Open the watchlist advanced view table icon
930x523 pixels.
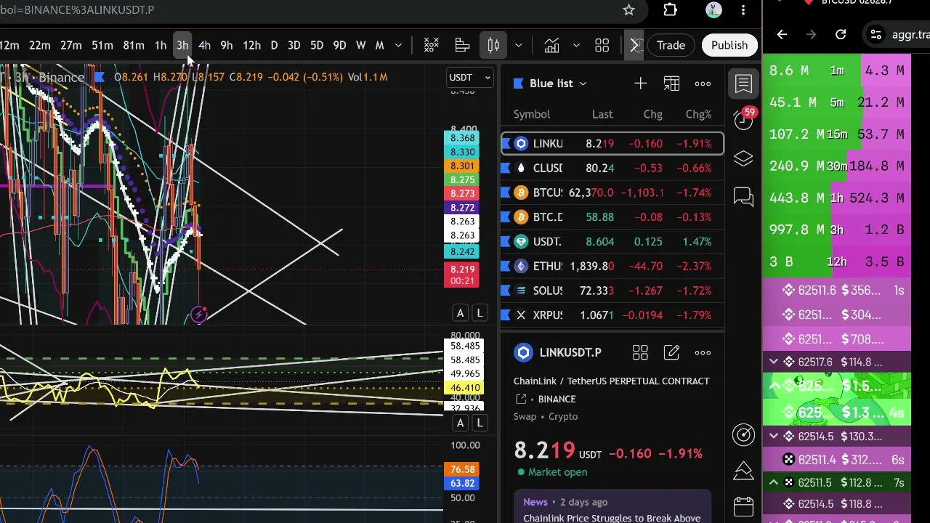(671, 84)
